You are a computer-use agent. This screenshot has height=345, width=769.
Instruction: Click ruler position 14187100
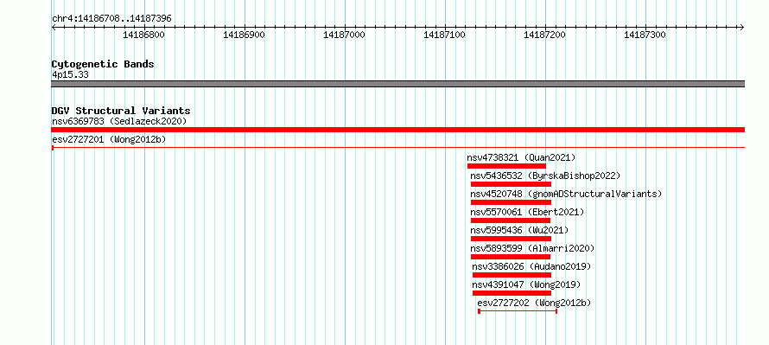[x=444, y=35]
